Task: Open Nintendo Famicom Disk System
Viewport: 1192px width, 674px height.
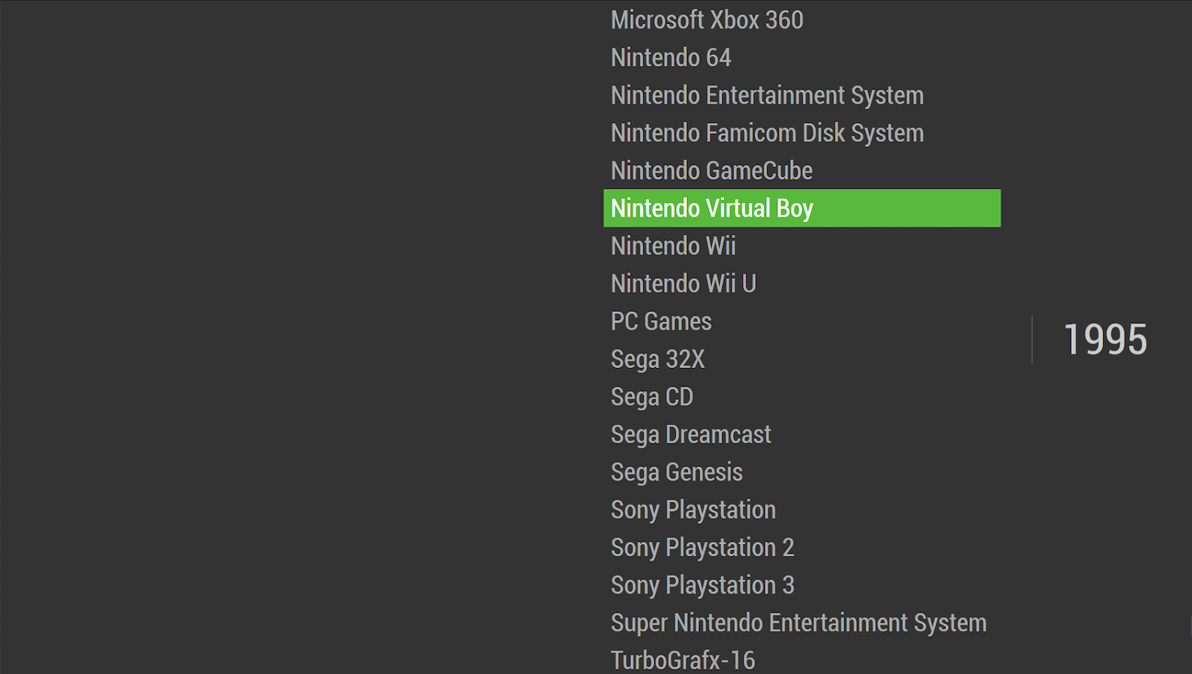Action: 767,133
